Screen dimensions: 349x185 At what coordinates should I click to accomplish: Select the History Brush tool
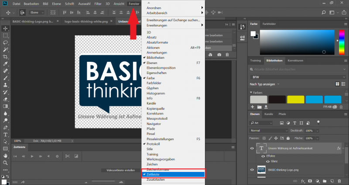5,92
